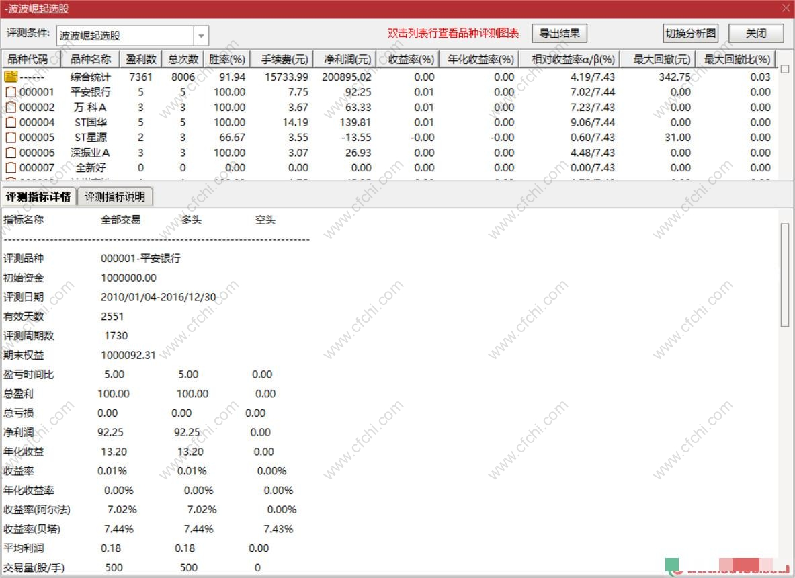Click the 空头 column label
The width and height of the screenshot is (795, 578).
pyautogui.click(x=265, y=220)
